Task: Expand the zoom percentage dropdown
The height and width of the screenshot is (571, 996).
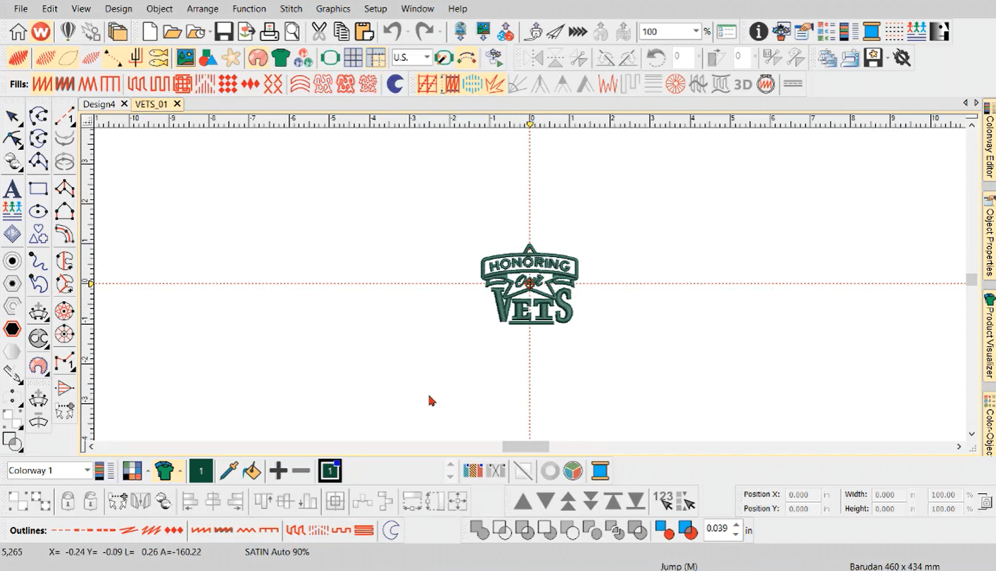Action: pos(696,31)
